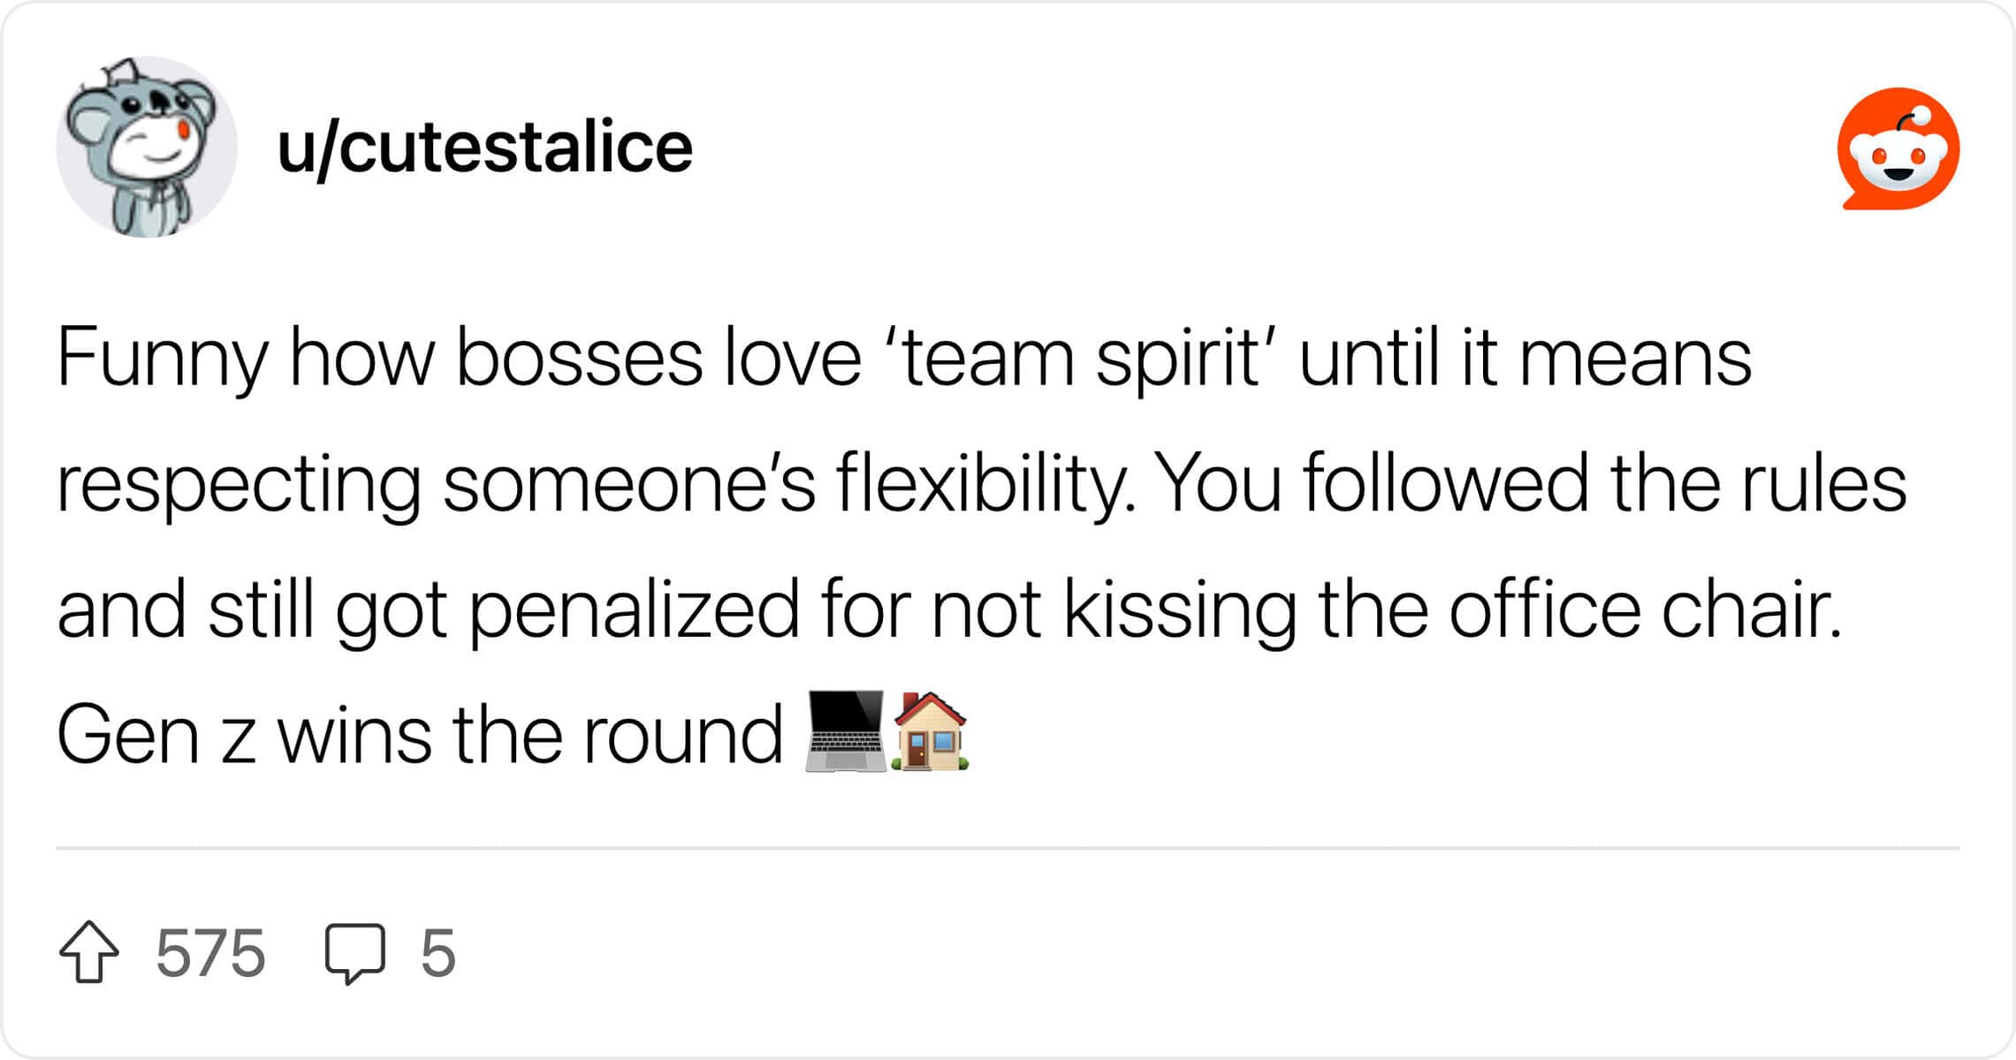The height and width of the screenshot is (1060, 2016).
Task: Click the word "bosses" in the first line
Action: 579,358
